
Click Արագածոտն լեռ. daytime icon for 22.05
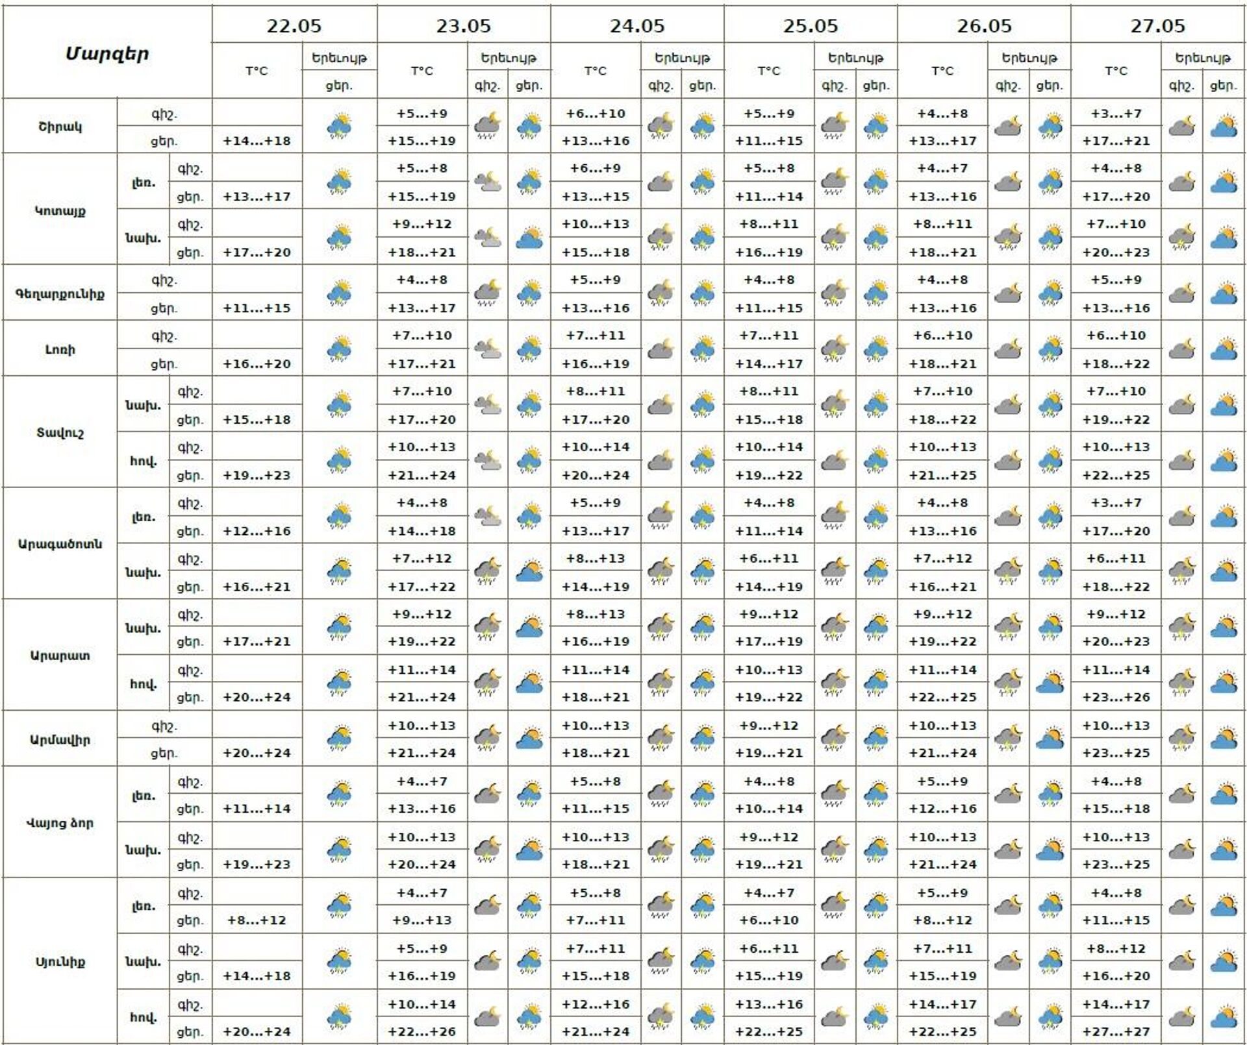(x=339, y=517)
